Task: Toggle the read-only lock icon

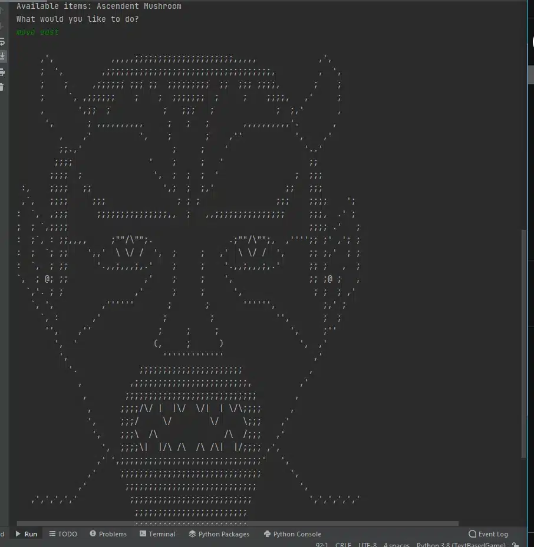Action: (x=515, y=545)
